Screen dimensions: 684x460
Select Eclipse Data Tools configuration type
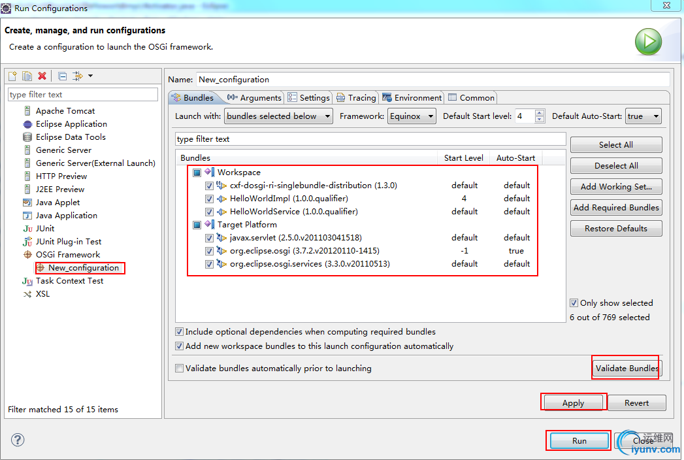tap(71, 137)
